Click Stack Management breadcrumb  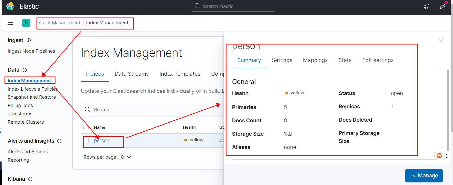tap(59, 23)
